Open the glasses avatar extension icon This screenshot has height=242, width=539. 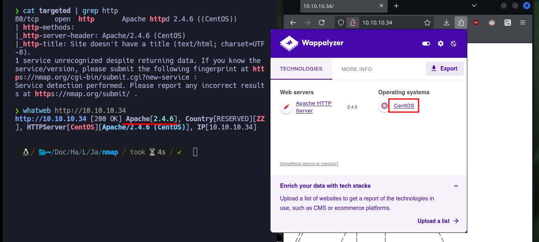(x=492, y=23)
